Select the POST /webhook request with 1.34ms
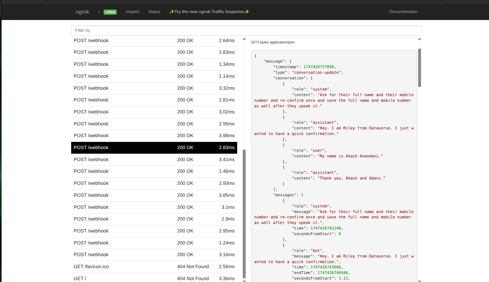This screenshot has height=282, width=489. [x=154, y=64]
